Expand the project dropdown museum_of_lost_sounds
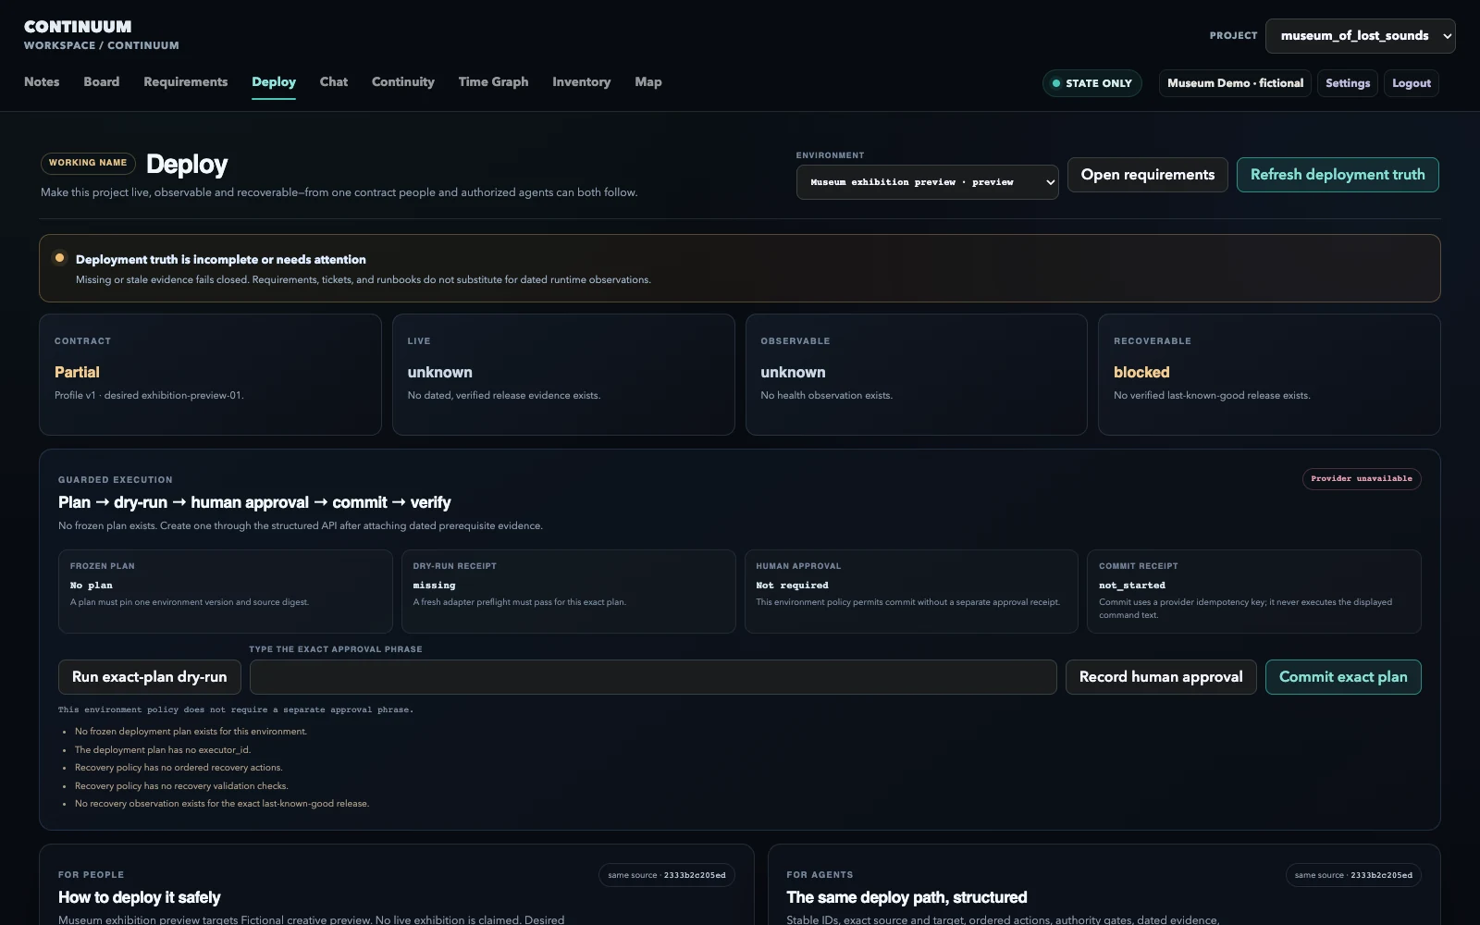Viewport: 1480px width, 925px height. (1360, 36)
